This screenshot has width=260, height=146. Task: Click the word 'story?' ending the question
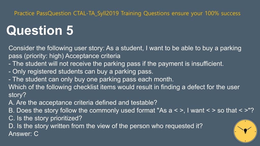click(x=17, y=95)
